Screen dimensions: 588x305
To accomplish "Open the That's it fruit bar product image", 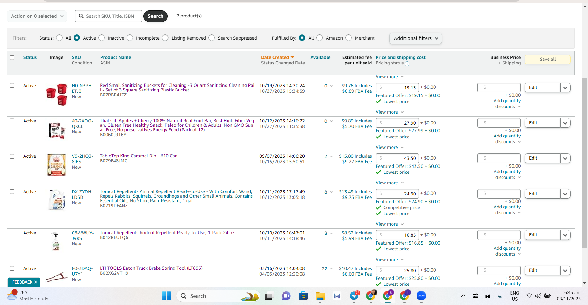I will tap(57, 130).
